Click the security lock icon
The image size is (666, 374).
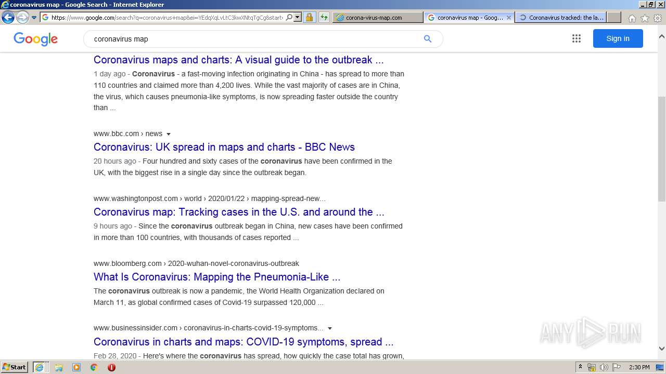[x=309, y=17]
